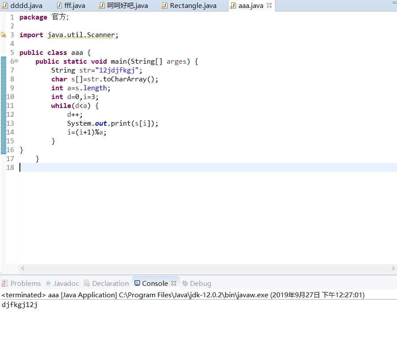Viewport: 397px width, 346px height.
Task: Click the static keyword on line 6
Action: (x=75, y=62)
